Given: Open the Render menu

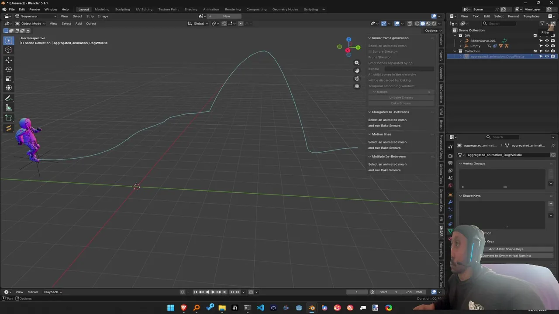Looking at the screenshot, I should click(x=35, y=9).
